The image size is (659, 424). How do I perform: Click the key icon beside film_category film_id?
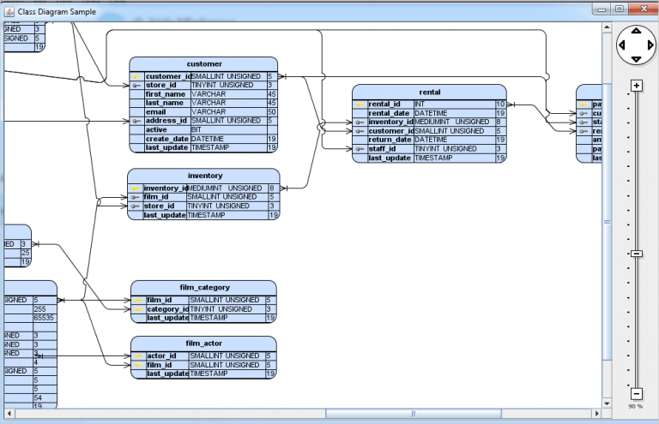coord(138,301)
